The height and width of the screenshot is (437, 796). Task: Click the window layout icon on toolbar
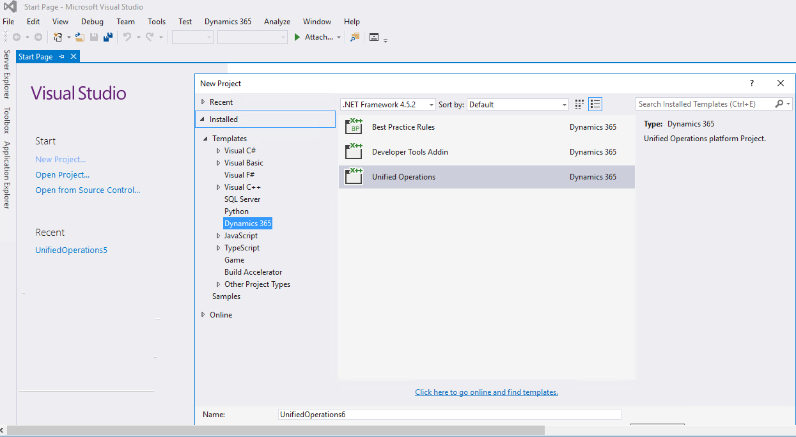pyautogui.click(x=374, y=38)
